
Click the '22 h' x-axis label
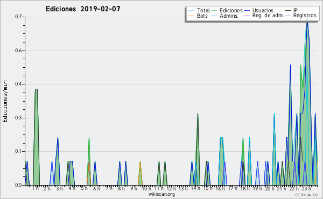click(x=294, y=188)
